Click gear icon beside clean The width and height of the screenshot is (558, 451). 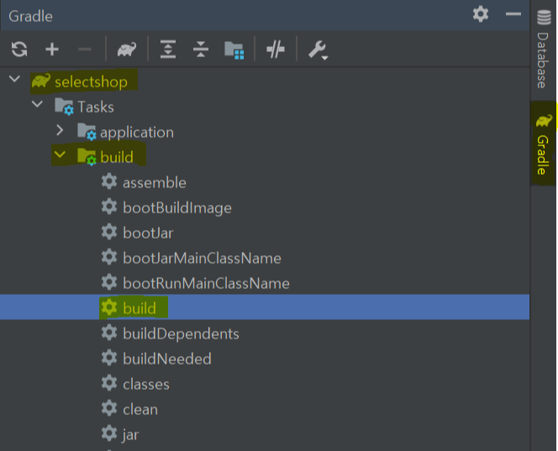(x=109, y=408)
